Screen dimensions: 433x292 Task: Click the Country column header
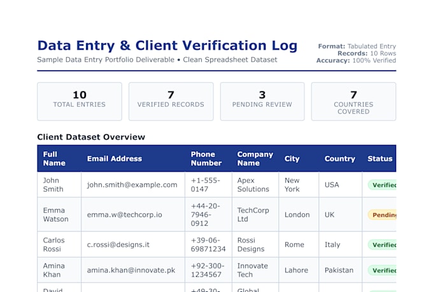click(341, 158)
